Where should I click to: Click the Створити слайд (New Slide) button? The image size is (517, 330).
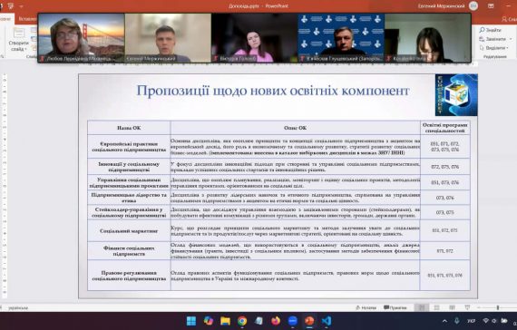click(18, 40)
